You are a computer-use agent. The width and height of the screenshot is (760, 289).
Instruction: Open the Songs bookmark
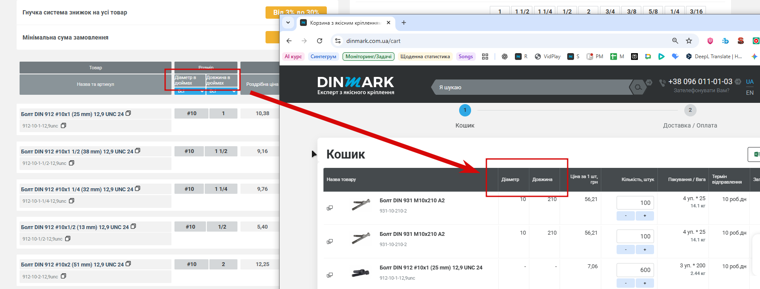(466, 57)
